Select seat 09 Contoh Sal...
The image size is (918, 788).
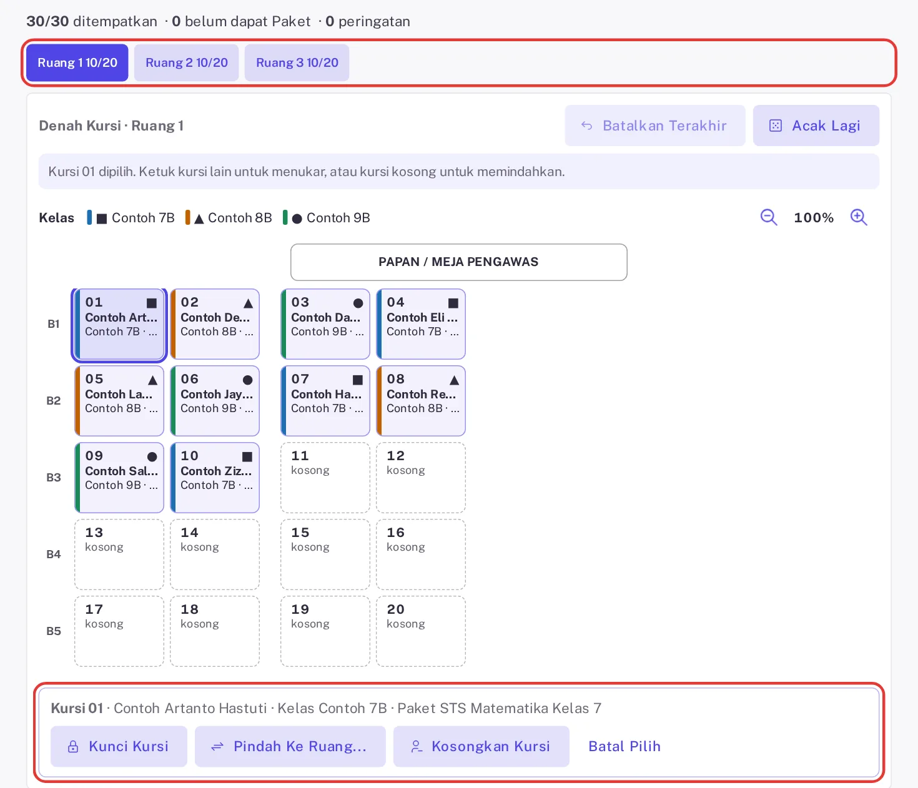pyautogui.click(x=119, y=478)
